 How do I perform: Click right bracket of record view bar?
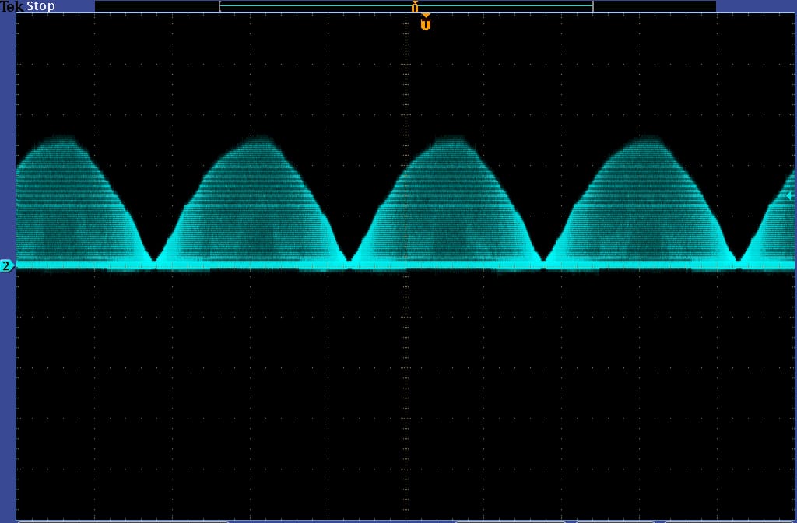tap(592, 6)
